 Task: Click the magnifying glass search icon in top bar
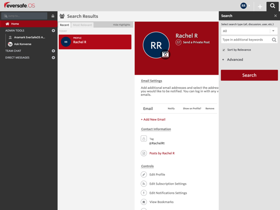[272, 6]
